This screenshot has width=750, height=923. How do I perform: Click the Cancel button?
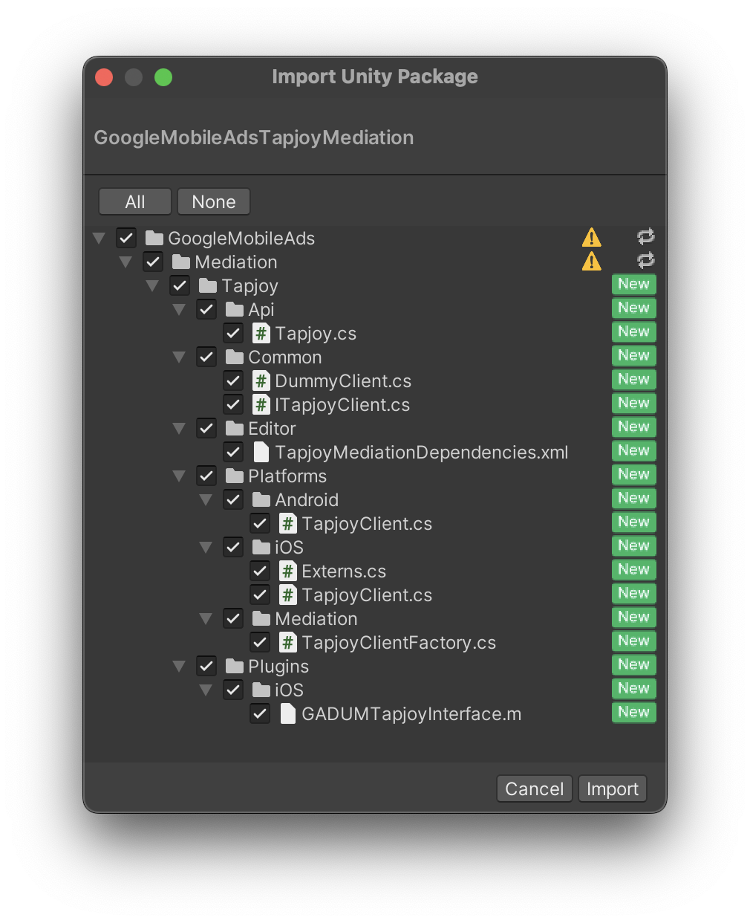click(534, 788)
